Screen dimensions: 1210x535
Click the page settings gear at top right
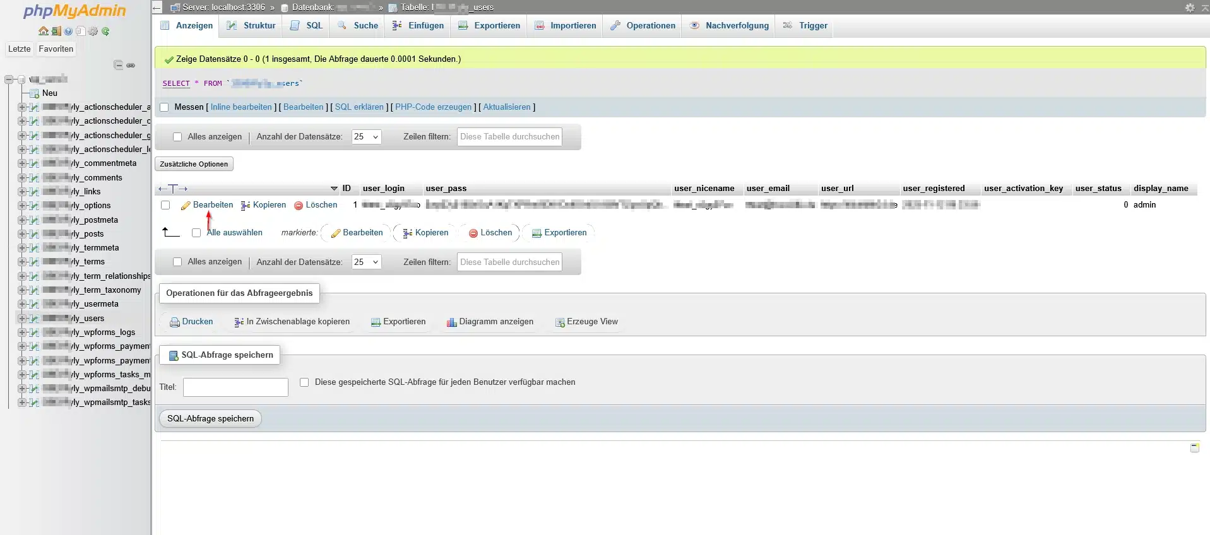(x=1190, y=8)
